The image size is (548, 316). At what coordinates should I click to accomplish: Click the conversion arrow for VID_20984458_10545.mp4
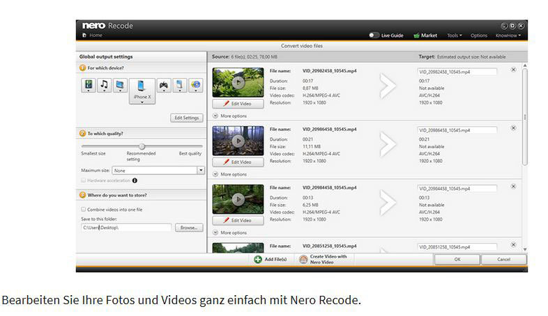click(388, 203)
